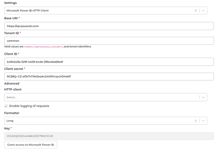220x150 pixels.
Task: Expand the HTTP client chevron arrow
Action: click(203, 97)
